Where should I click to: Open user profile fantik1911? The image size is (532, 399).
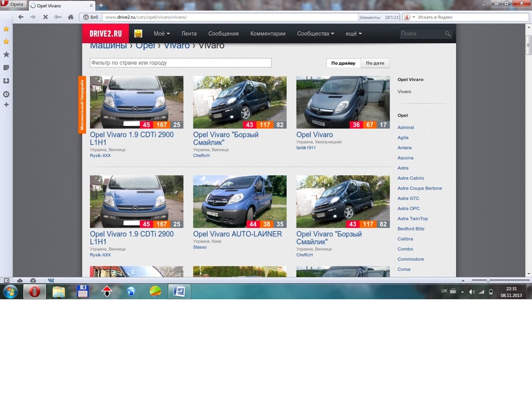(x=306, y=147)
